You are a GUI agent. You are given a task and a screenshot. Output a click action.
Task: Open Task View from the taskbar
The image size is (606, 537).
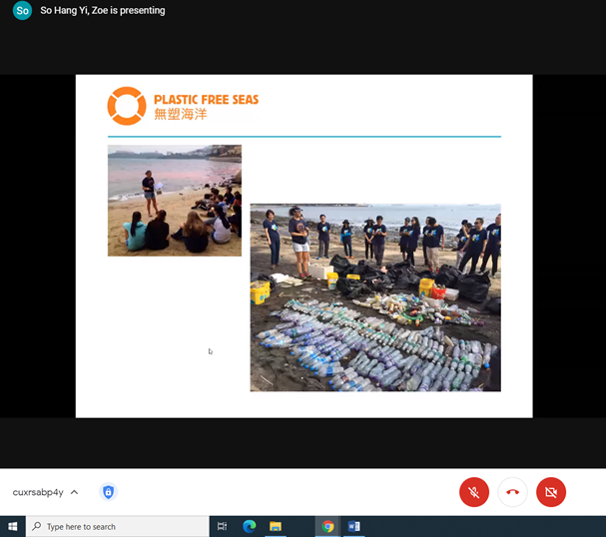click(223, 526)
